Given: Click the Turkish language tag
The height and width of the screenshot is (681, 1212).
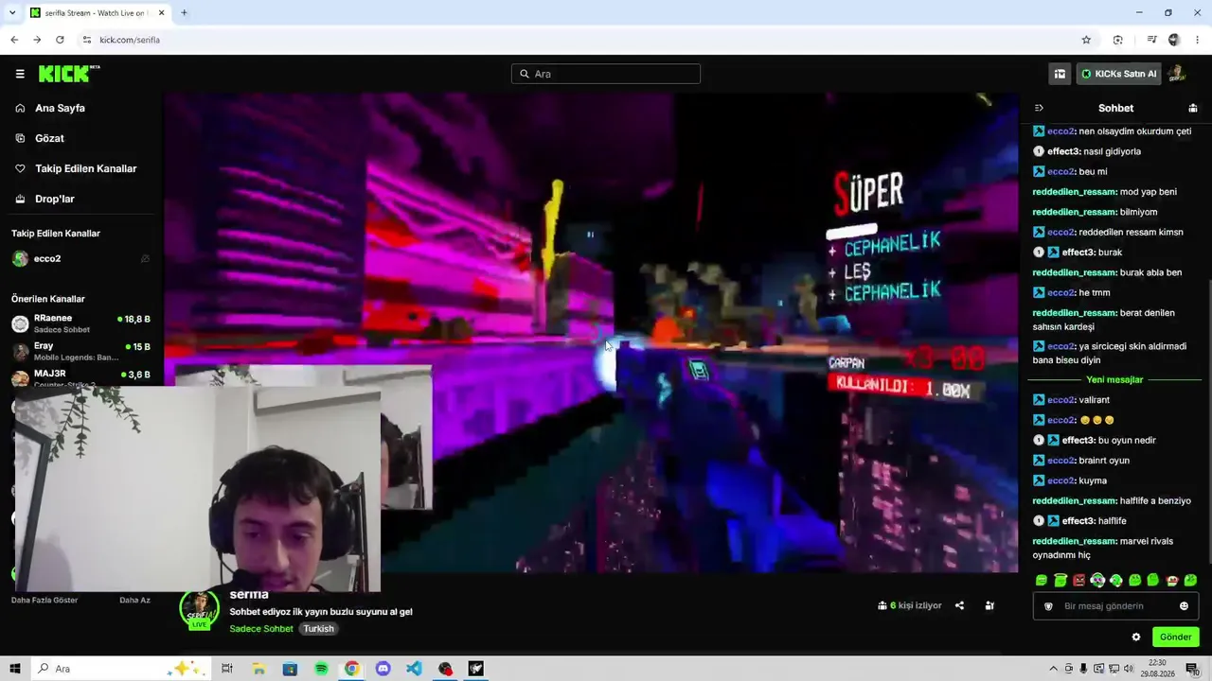Looking at the screenshot, I should tap(318, 629).
